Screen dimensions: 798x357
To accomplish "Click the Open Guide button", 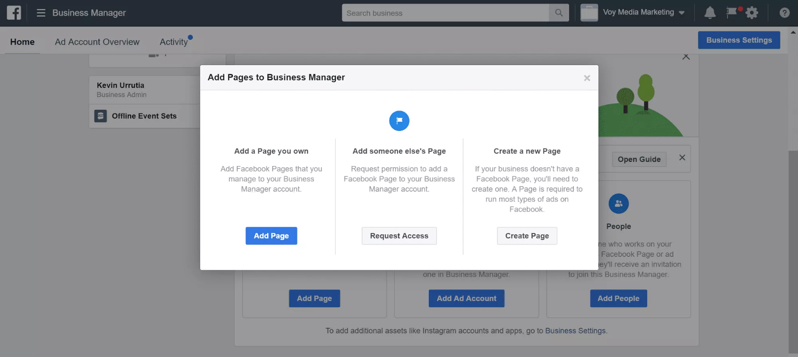I will point(639,159).
